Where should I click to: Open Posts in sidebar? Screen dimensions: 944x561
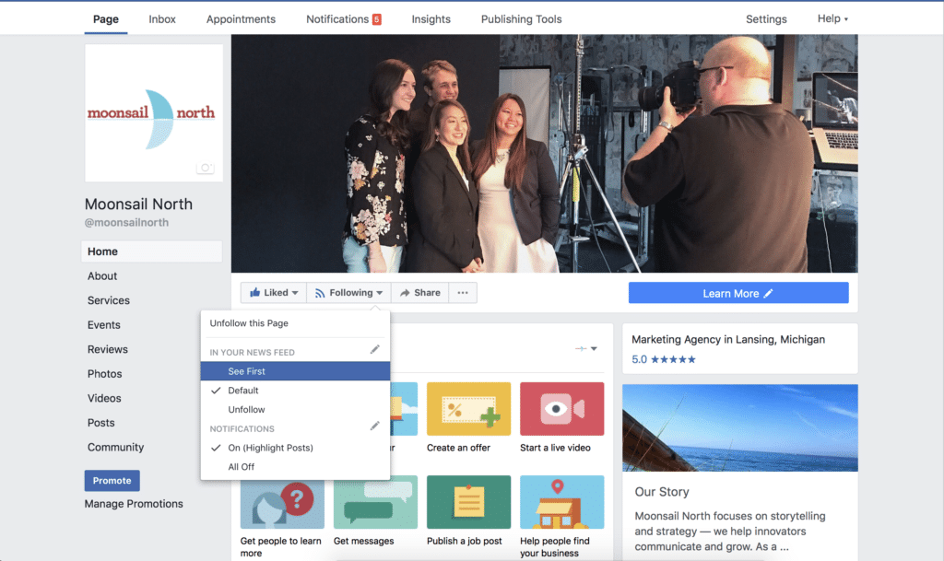coord(100,423)
